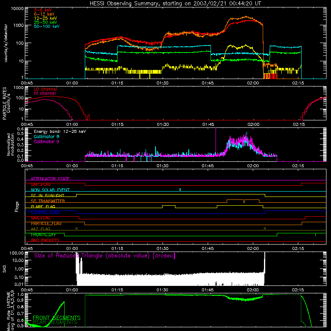Select the Collimator 9 legend entry
The width and height of the screenshot is (331, 331).
point(46,142)
